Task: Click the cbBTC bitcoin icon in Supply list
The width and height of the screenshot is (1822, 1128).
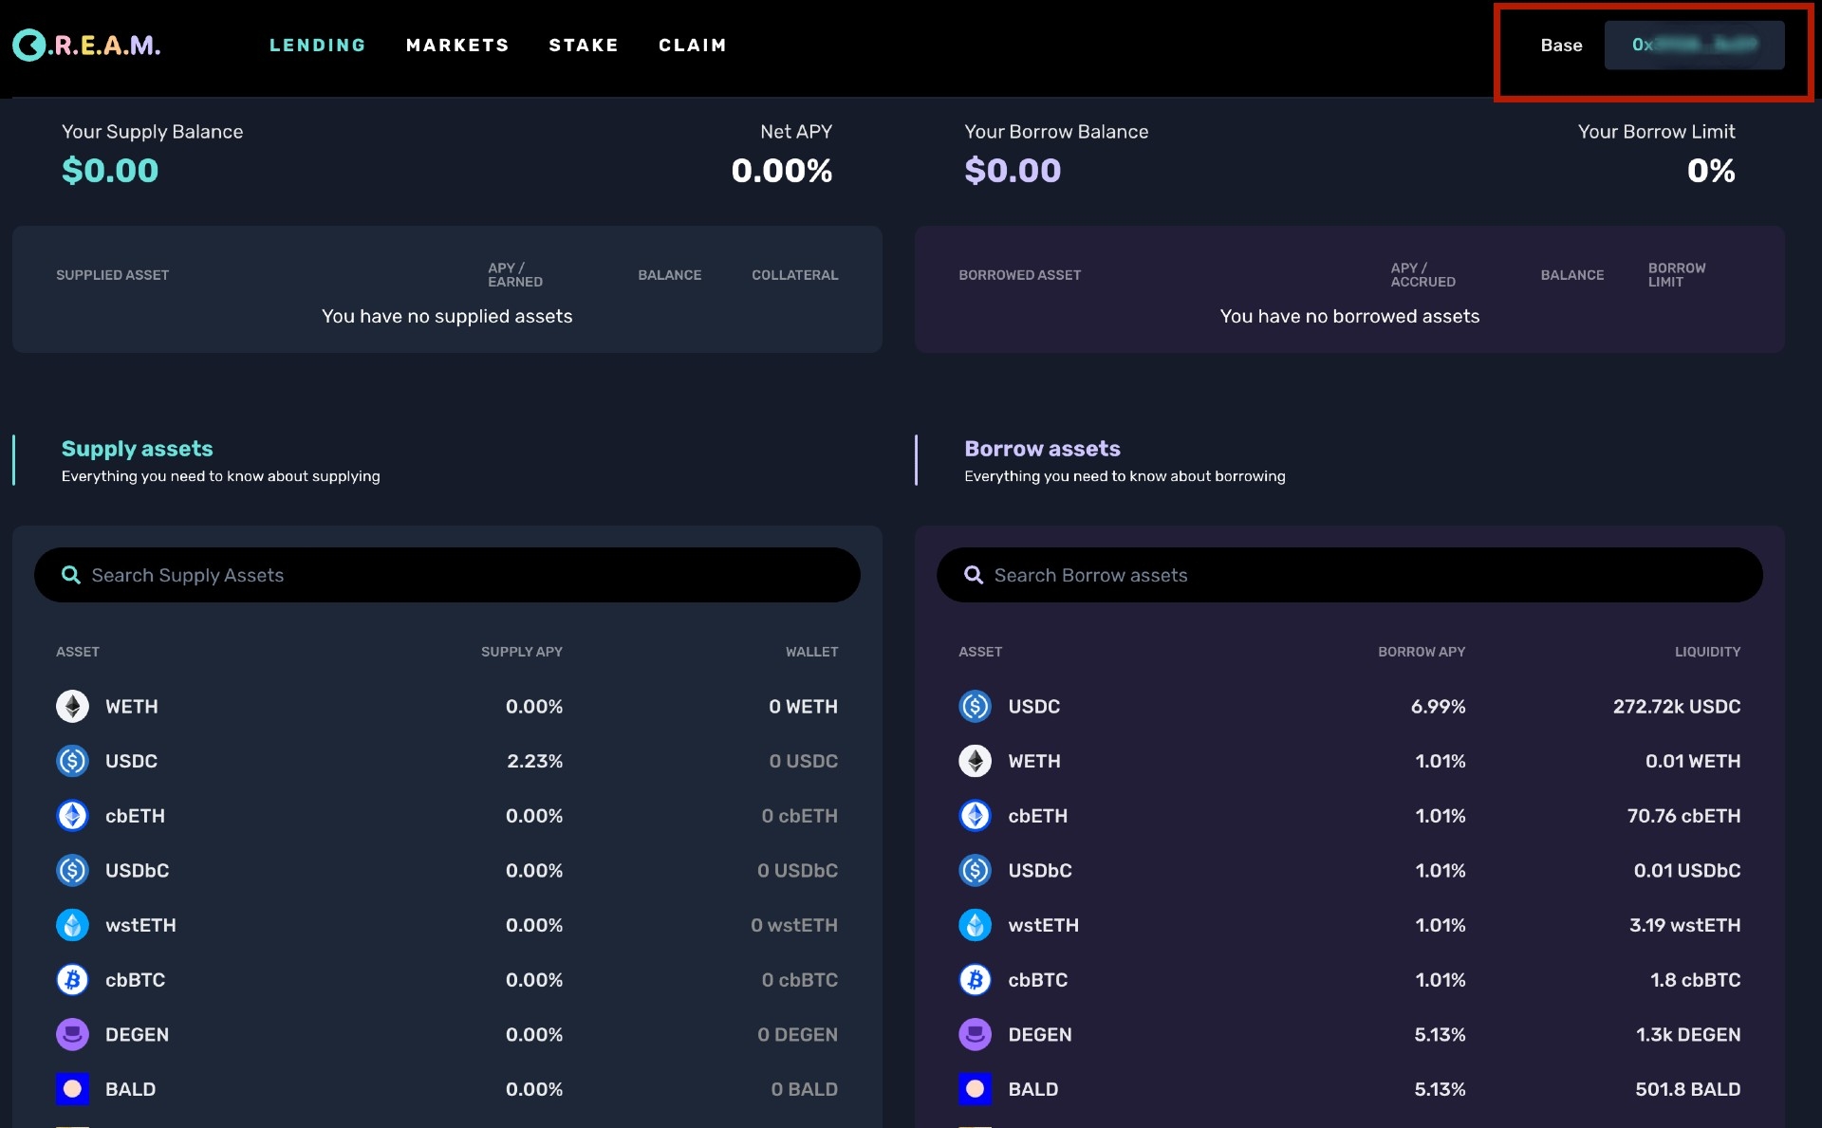Action: (x=72, y=980)
